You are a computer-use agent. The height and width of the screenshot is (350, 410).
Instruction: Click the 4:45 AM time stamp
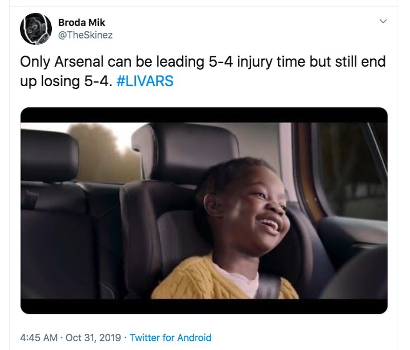point(38,337)
